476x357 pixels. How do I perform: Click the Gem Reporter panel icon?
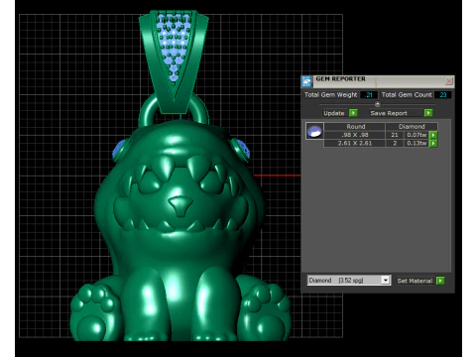306,81
